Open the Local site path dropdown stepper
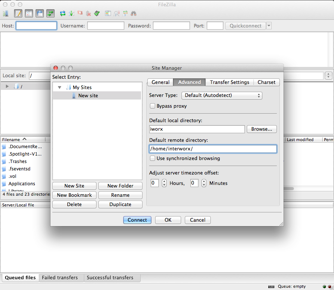Screen dimensions: 334x290 click(328, 75)
